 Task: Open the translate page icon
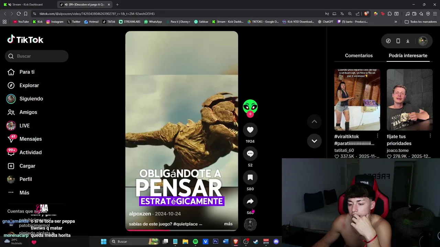point(342,14)
